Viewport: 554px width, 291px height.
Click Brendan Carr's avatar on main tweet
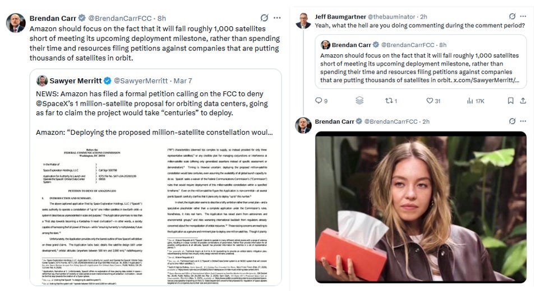click(16, 23)
